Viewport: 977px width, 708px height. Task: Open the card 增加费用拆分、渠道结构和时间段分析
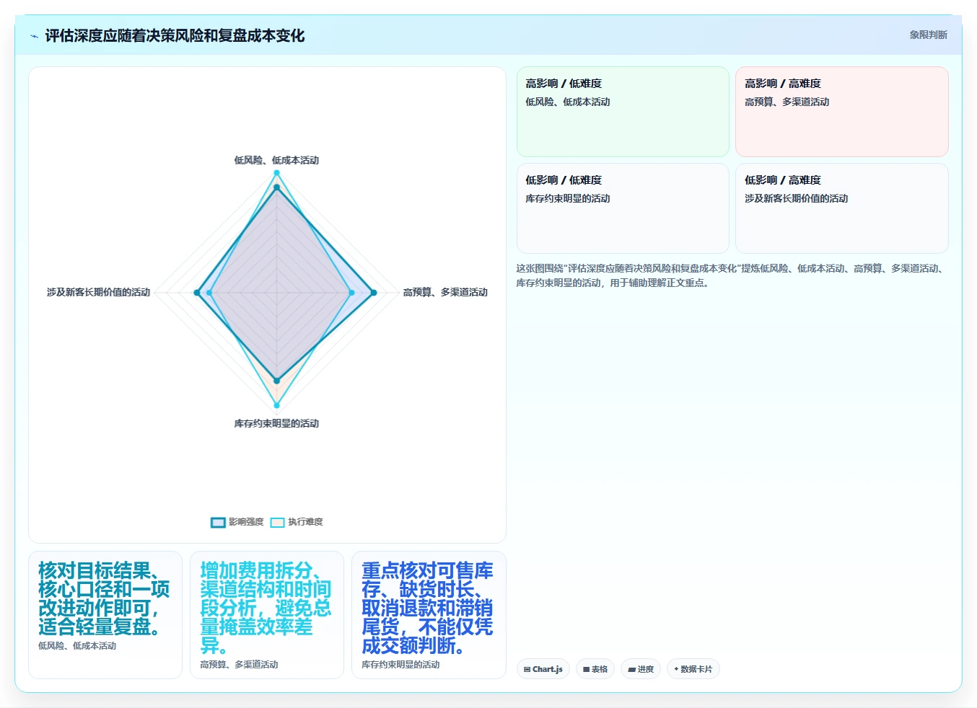267,615
